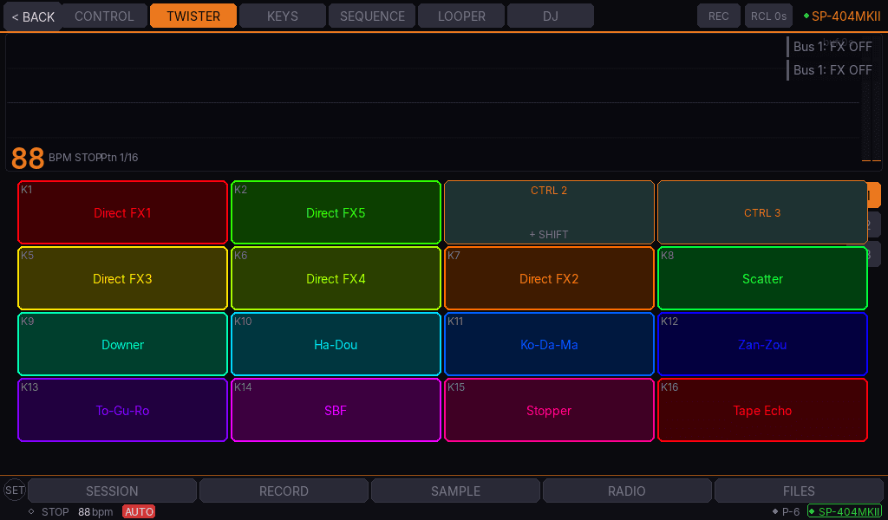Open the SEQUENCE tab
This screenshot has height=520, width=888.
(x=372, y=16)
